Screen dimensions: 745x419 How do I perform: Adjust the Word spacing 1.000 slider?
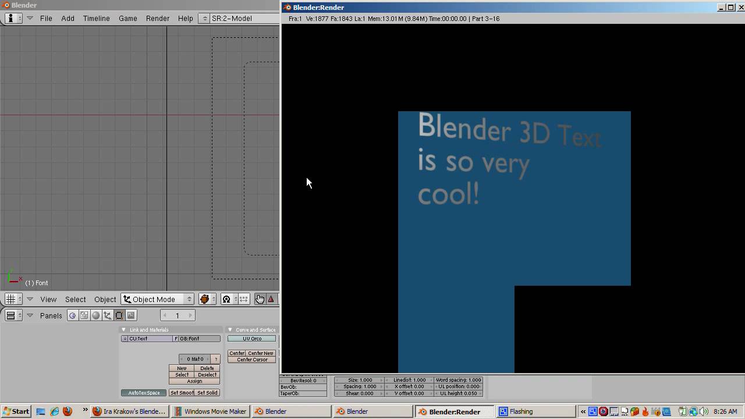pos(459,380)
